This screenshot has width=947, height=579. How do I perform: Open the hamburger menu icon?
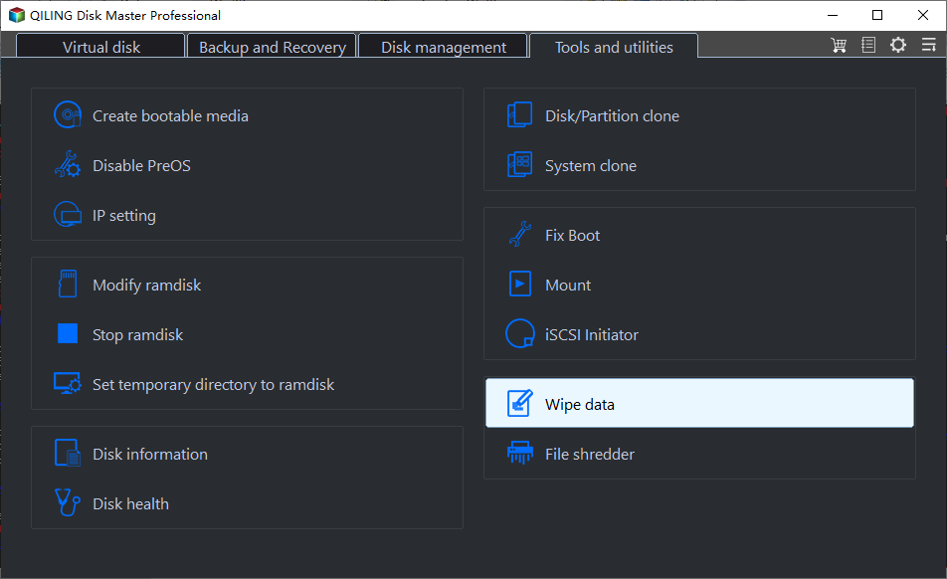pos(928,45)
